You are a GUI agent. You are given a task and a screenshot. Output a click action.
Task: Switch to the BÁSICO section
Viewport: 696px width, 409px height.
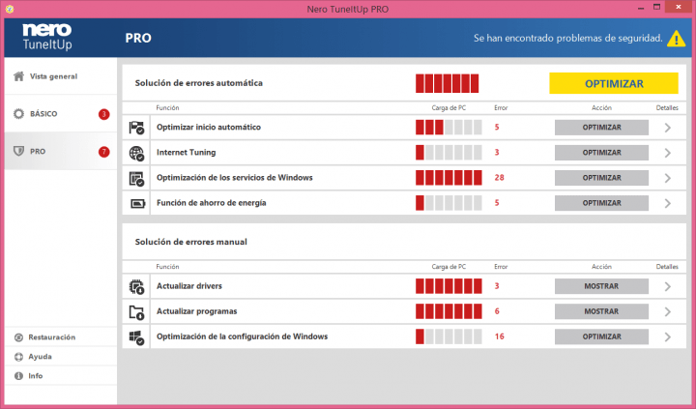click(x=61, y=114)
